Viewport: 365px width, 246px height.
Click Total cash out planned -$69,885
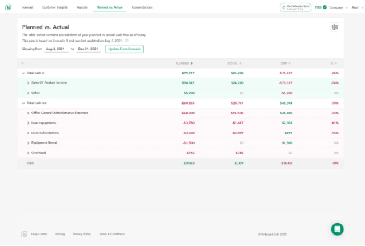(x=188, y=103)
